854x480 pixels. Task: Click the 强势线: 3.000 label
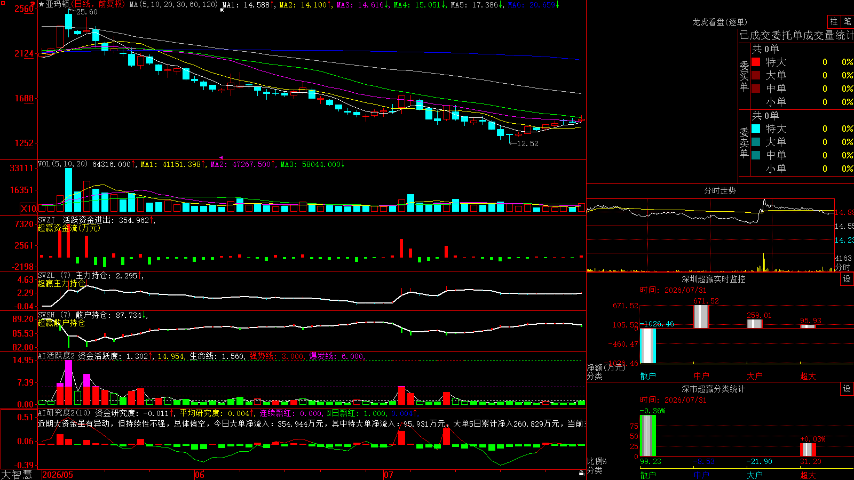pos(276,356)
